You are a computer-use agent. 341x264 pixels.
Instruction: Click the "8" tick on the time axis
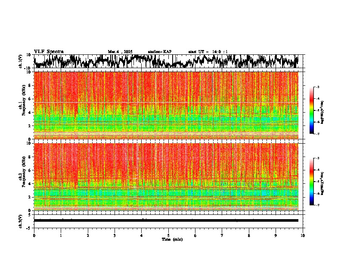pos(249,236)
